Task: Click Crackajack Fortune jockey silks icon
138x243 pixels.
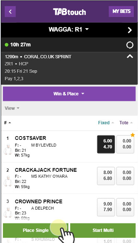Action: [8, 181]
